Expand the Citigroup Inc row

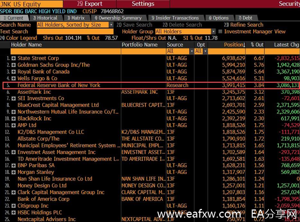pos(14,206)
